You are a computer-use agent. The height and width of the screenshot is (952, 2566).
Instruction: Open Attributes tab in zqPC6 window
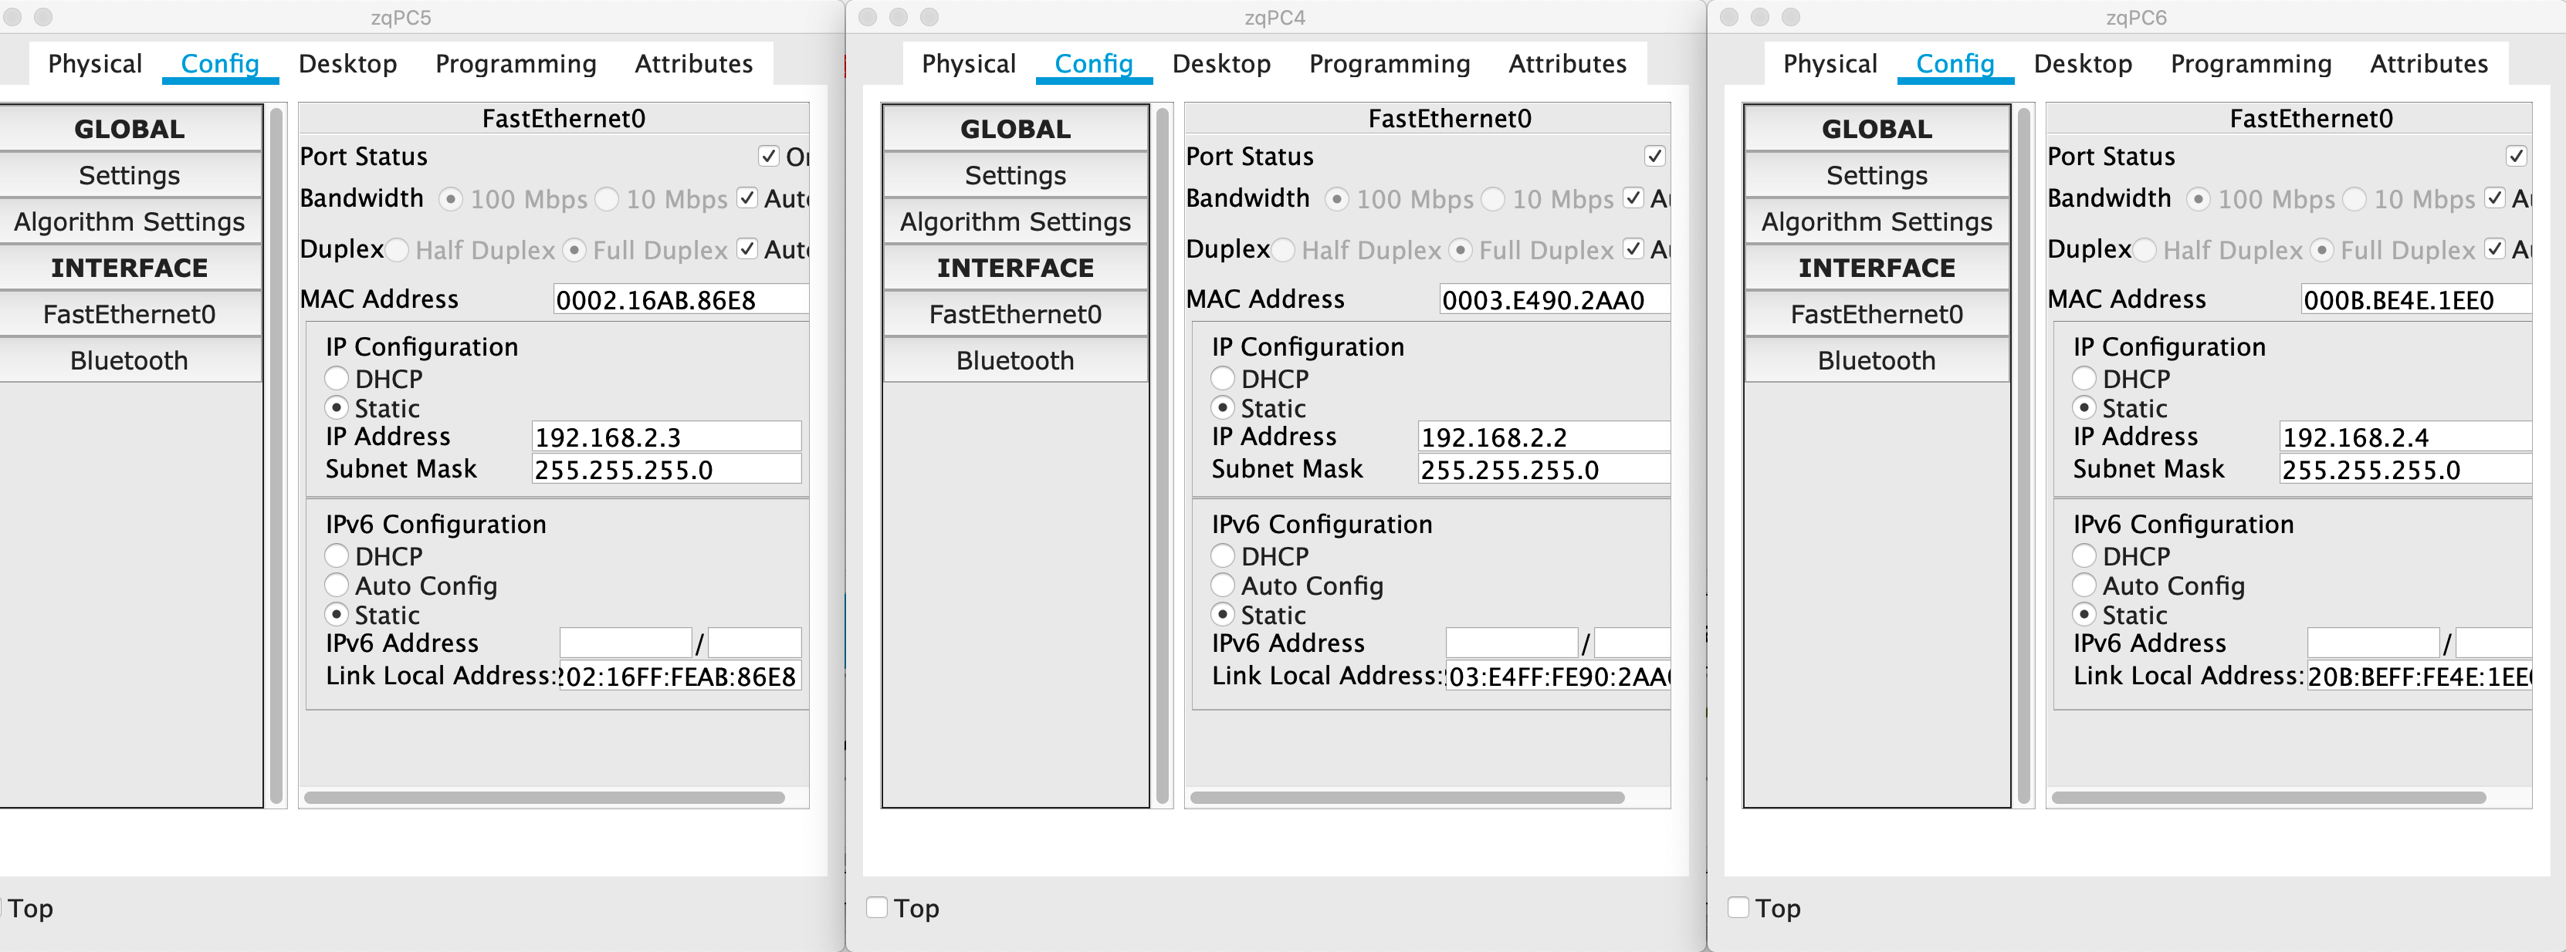[2428, 64]
